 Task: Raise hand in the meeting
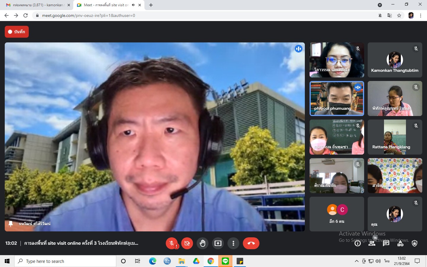pyautogui.click(x=203, y=243)
